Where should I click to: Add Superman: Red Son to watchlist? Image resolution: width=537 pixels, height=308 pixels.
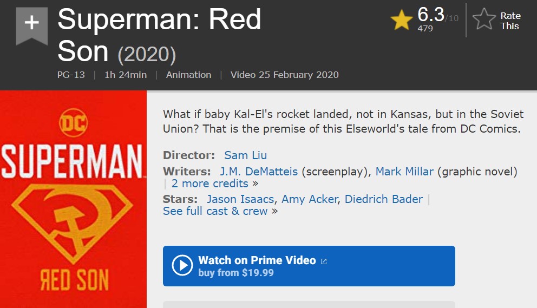click(x=32, y=23)
